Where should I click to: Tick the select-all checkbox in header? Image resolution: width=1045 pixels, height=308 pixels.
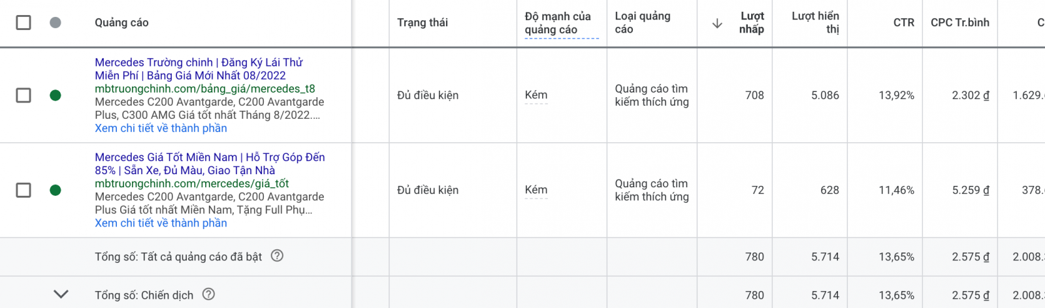[x=24, y=23]
